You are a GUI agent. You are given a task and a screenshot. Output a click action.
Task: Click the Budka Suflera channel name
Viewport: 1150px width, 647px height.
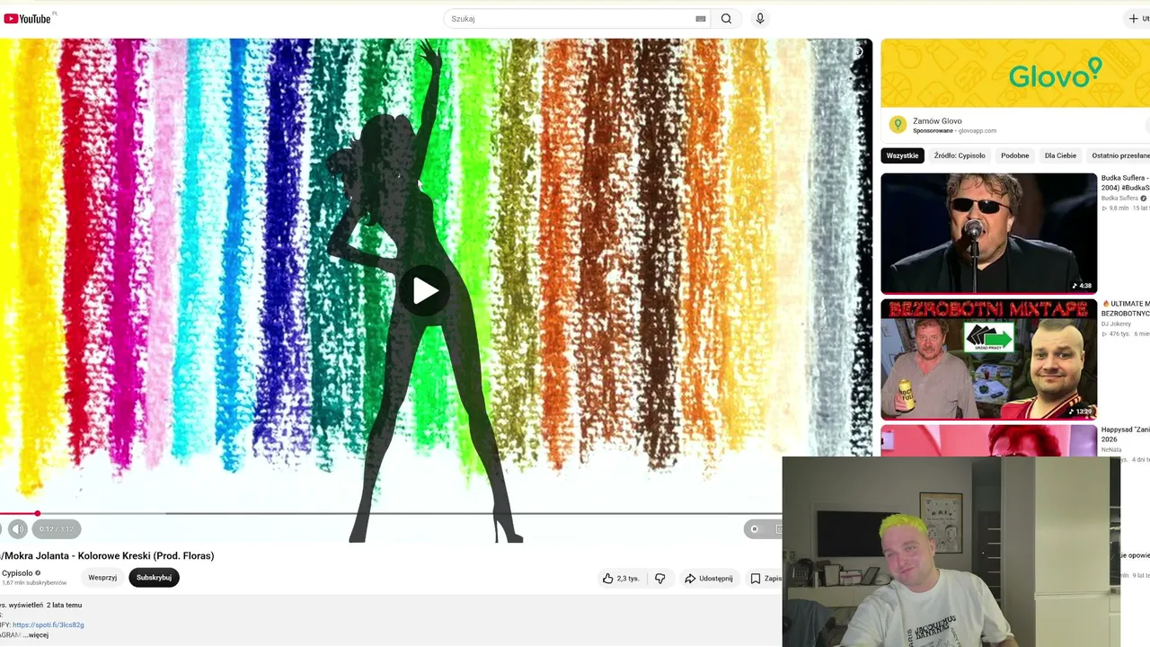pos(1119,198)
